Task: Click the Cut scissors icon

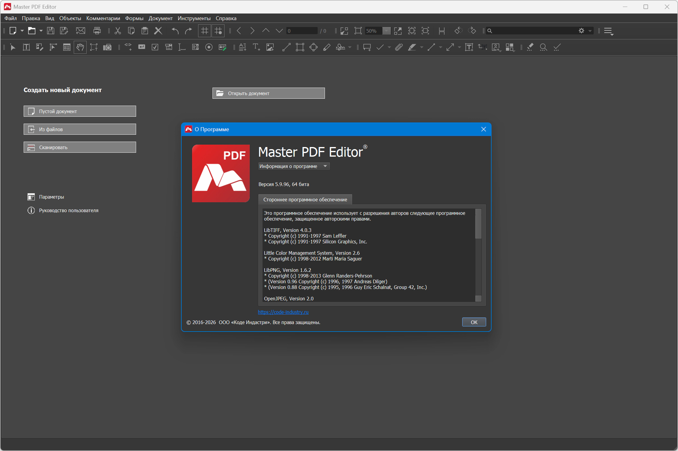Action: point(118,31)
